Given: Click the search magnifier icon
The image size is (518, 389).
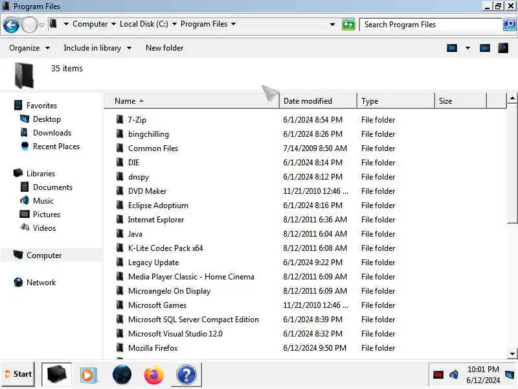Looking at the screenshot, I should 510,25.
